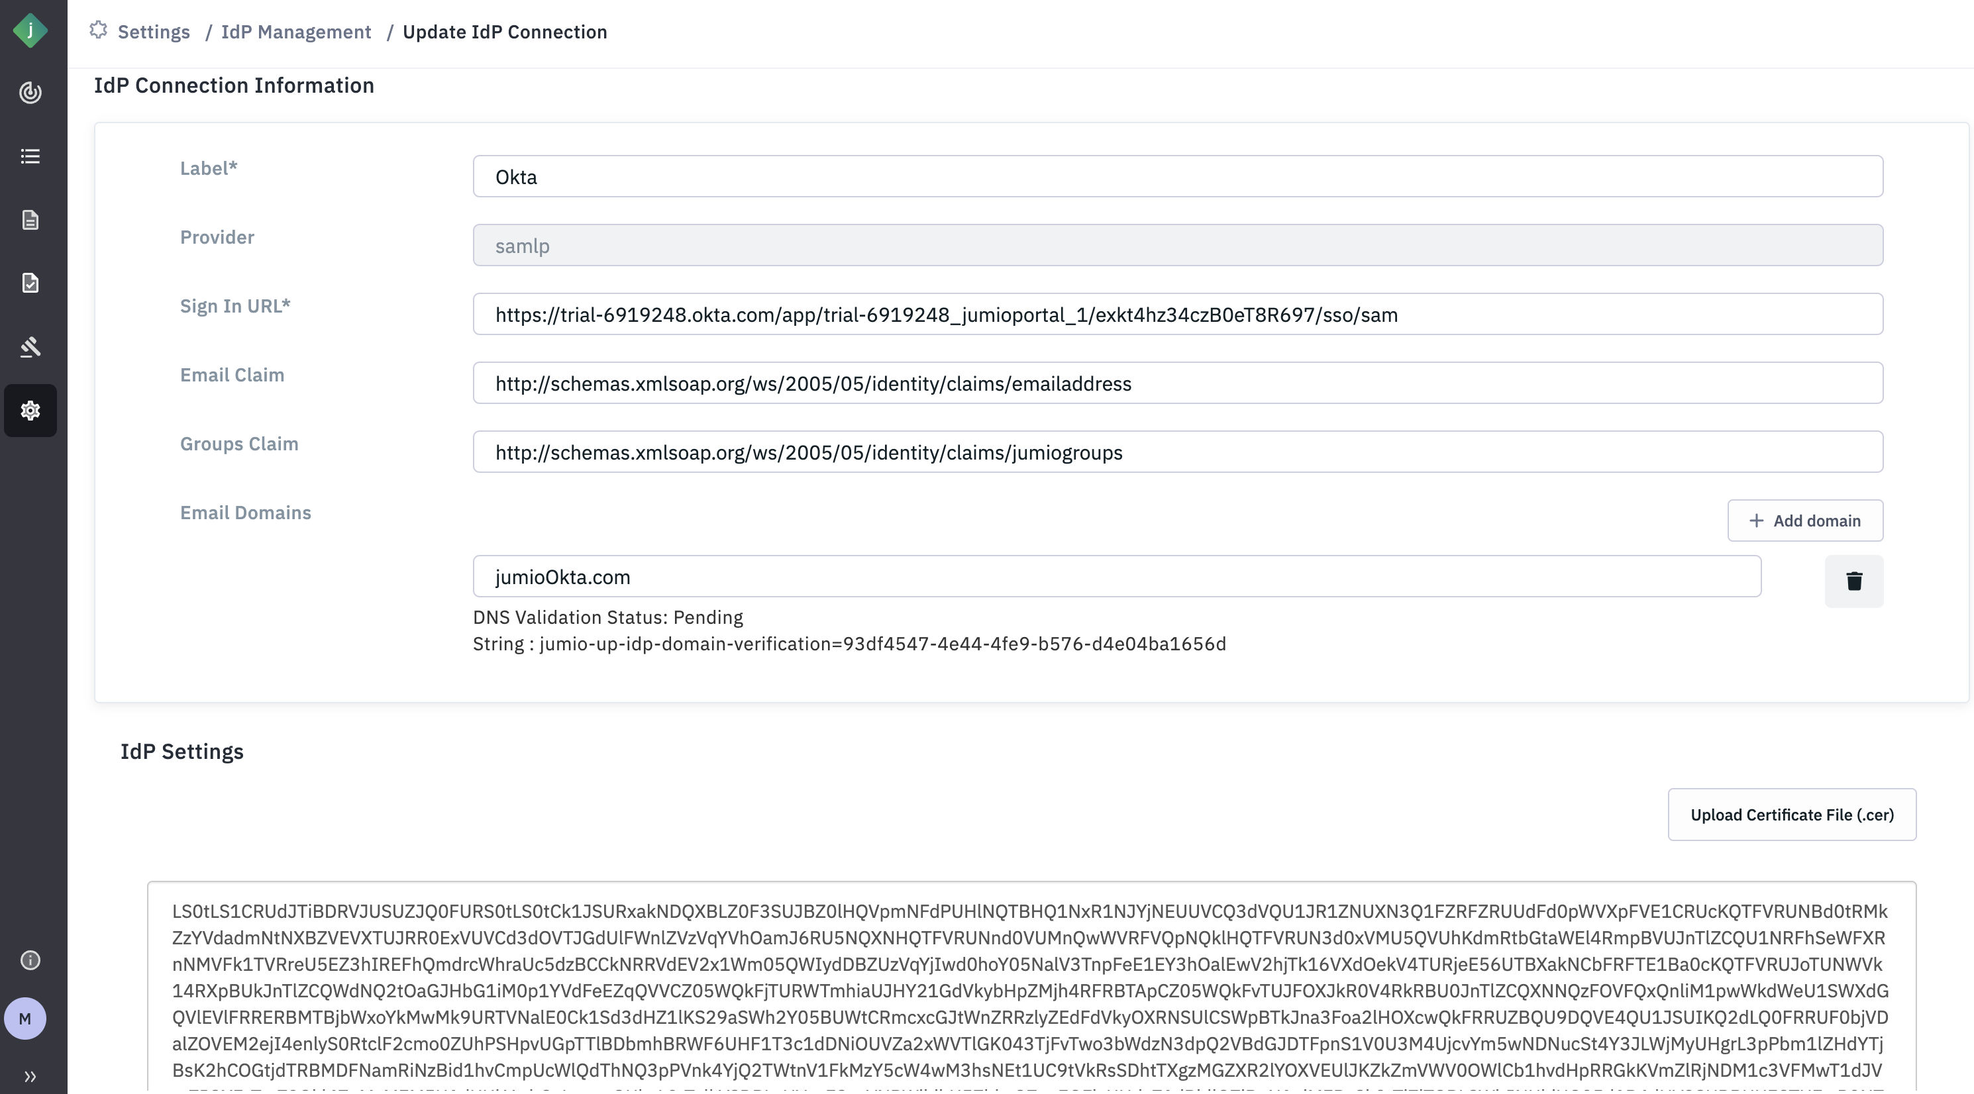Open the info circle icon in sidebar
Image resolution: width=1974 pixels, height=1094 pixels.
pyautogui.click(x=30, y=960)
